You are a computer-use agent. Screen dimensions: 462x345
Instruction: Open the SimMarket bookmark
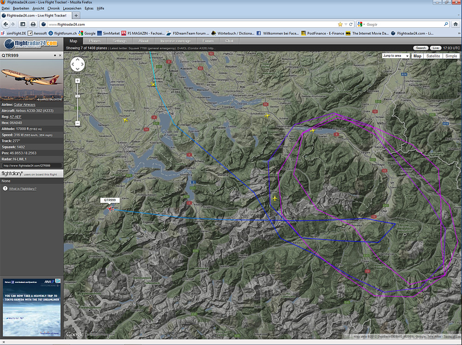tap(109, 33)
